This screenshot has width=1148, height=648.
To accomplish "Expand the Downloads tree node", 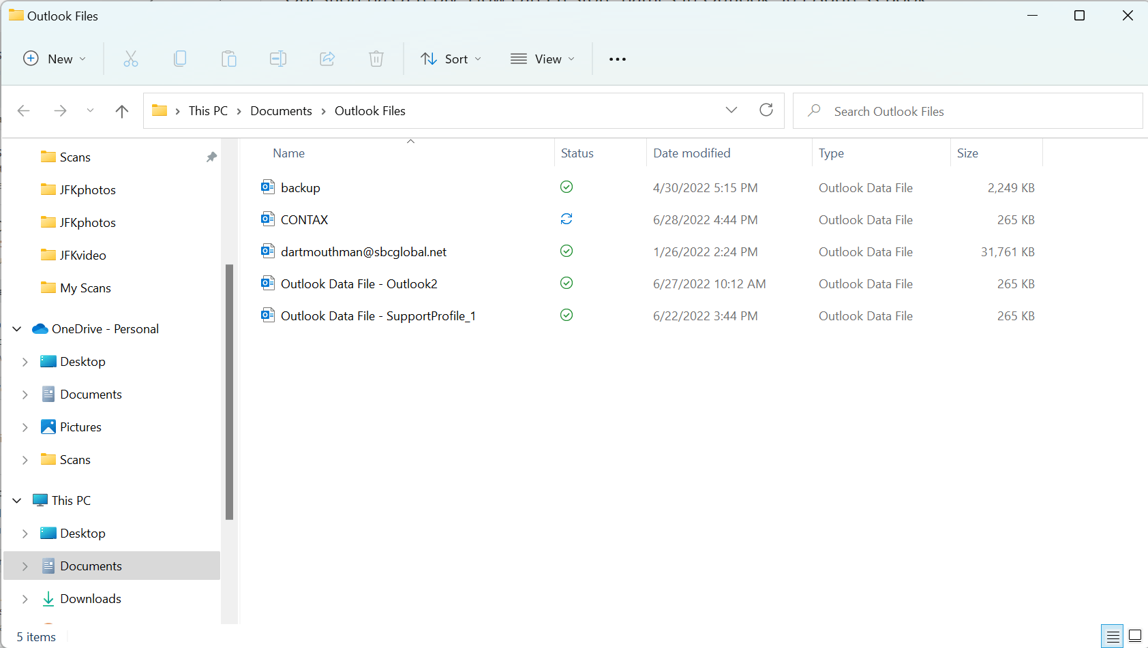I will [25, 599].
